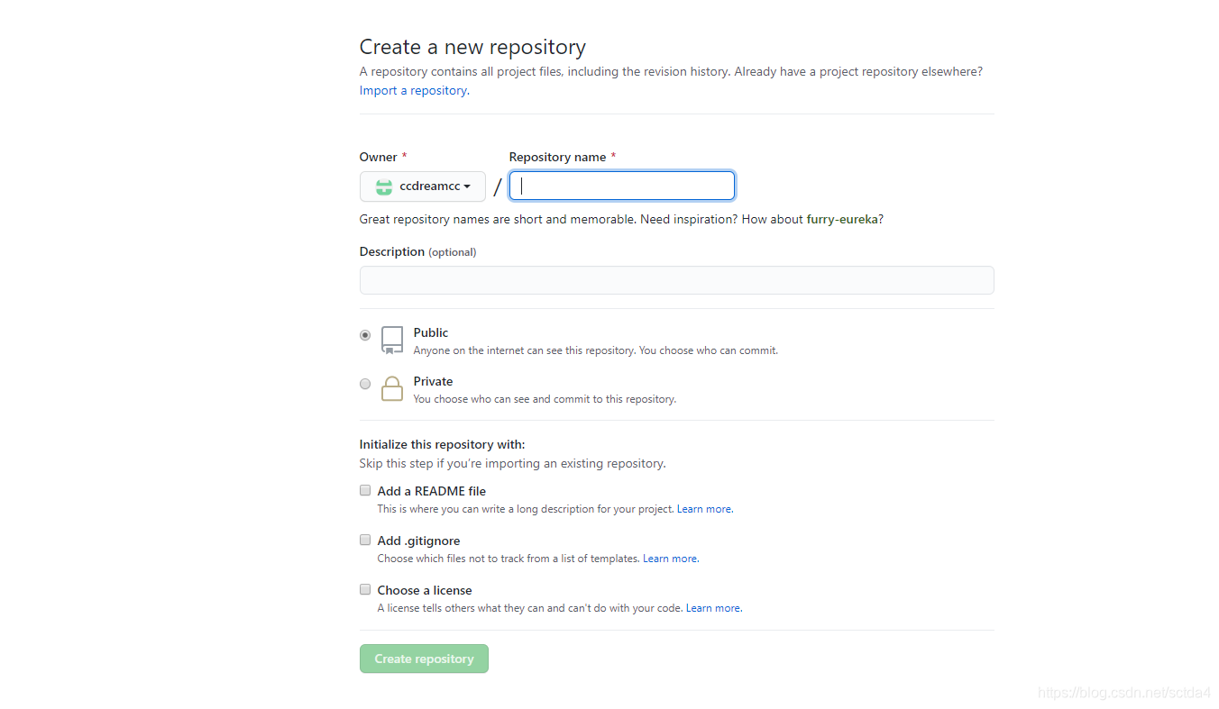Click 'Anyone on the internet can see' text
Viewport: 1219px width, 709px height.
595,350
